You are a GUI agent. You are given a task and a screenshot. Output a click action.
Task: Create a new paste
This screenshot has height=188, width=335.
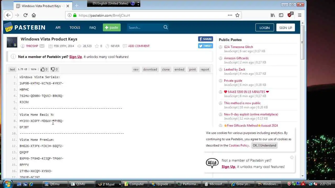(x=112, y=27)
